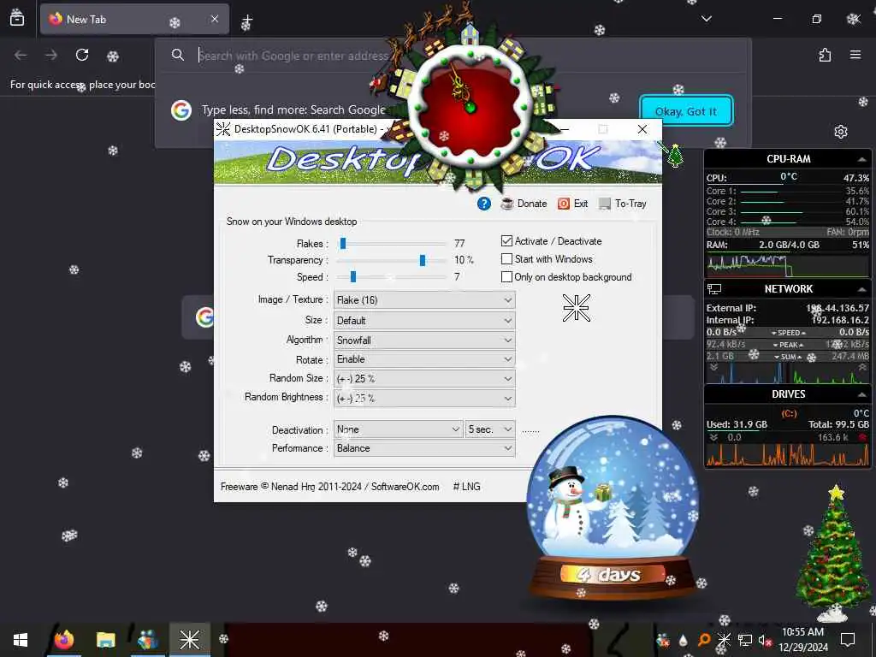Open the blue question mark help icon
This screenshot has width=876, height=657.
[484, 204]
